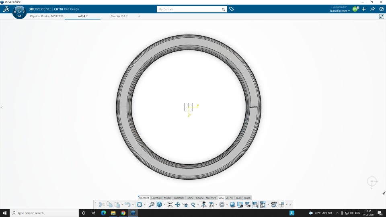The width and height of the screenshot is (386, 217).
Task: Open the final hv 2 A.1 tab
Action: (x=119, y=16)
